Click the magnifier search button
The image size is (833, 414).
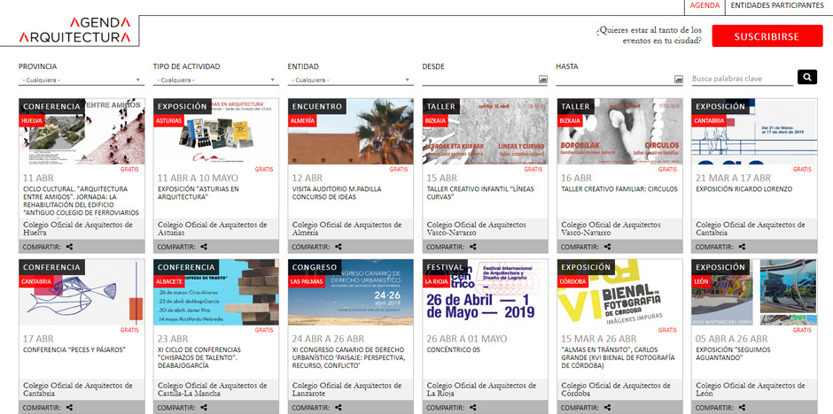pyautogui.click(x=807, y=77)
